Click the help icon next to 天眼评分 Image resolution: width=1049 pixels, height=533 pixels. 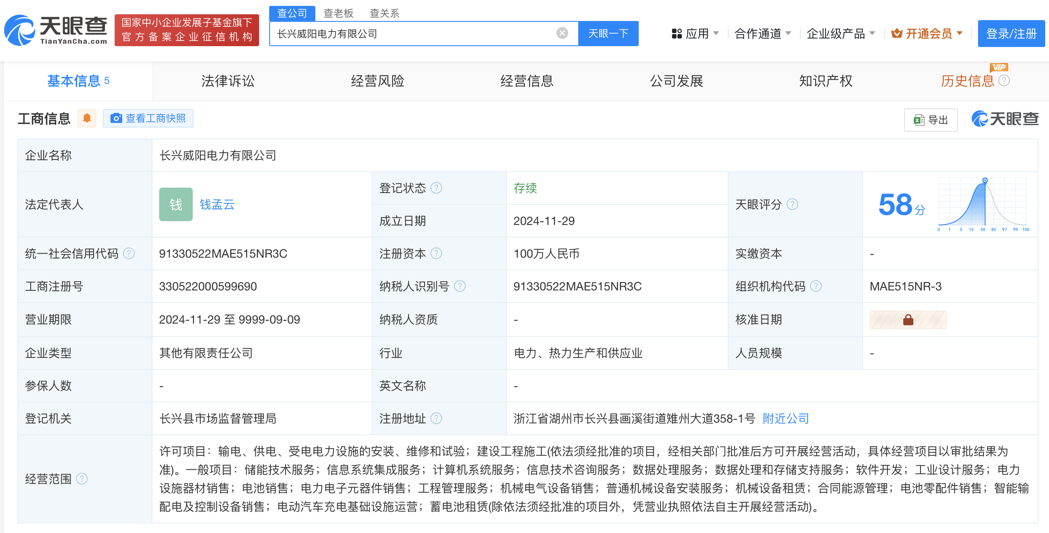click(793, 204)
